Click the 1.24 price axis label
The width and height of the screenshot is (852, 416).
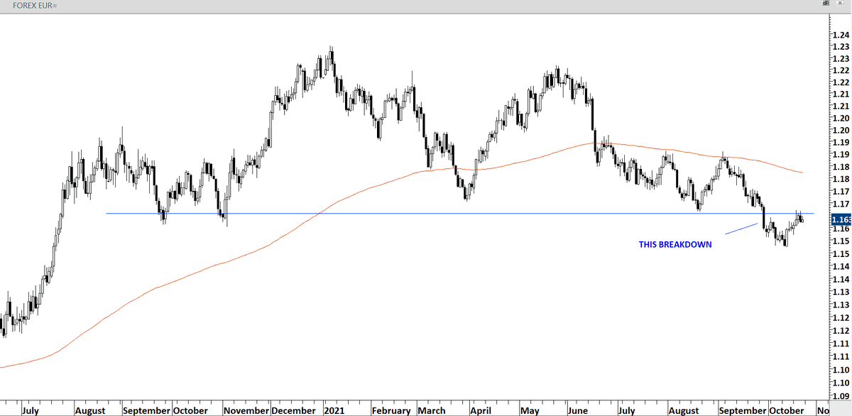(x=841, y=33)
